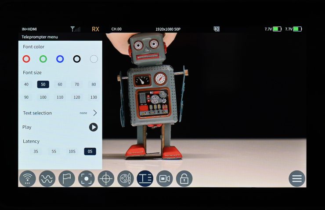Set font size to 80
Viewport: 325px width, 210px height.
(x=94, y=84)
